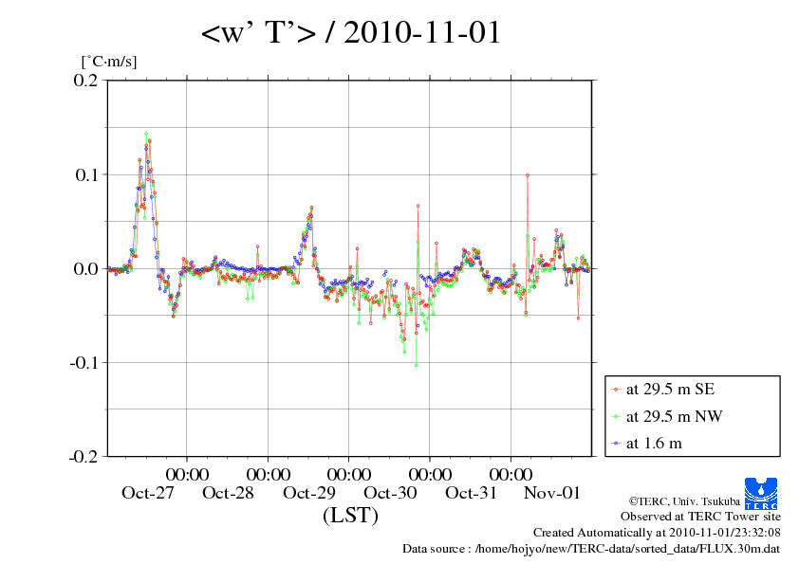799x564 pixels.
Task: Click the "Created Automatically at" timestamp line
Action: pos(657,533)
